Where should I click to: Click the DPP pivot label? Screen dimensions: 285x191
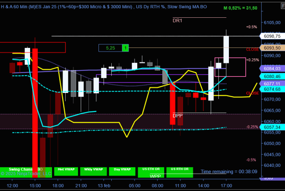[x=177, y=116]
